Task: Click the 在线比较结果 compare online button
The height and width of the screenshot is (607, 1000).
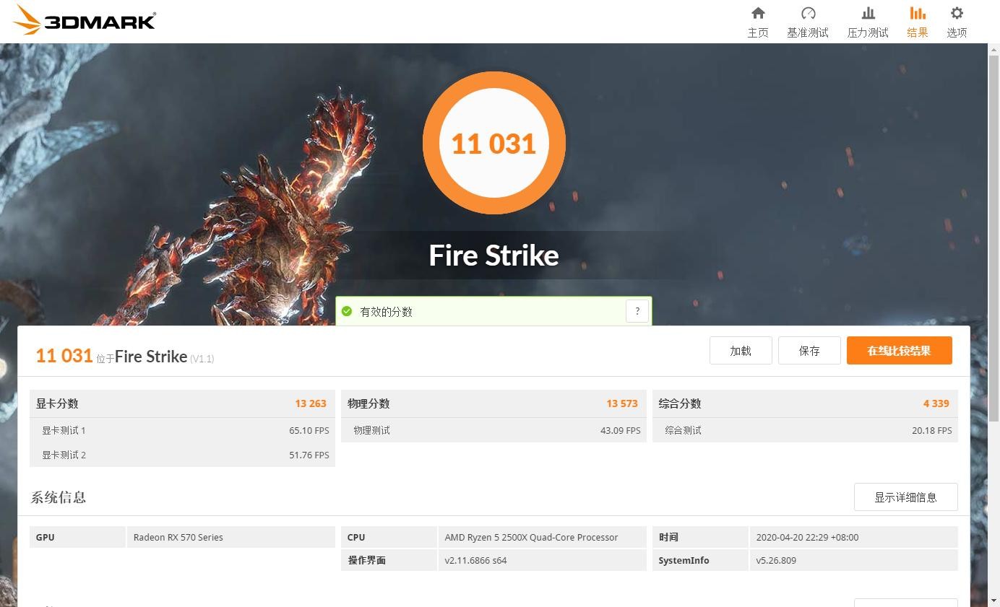Action: click(899, 351)
